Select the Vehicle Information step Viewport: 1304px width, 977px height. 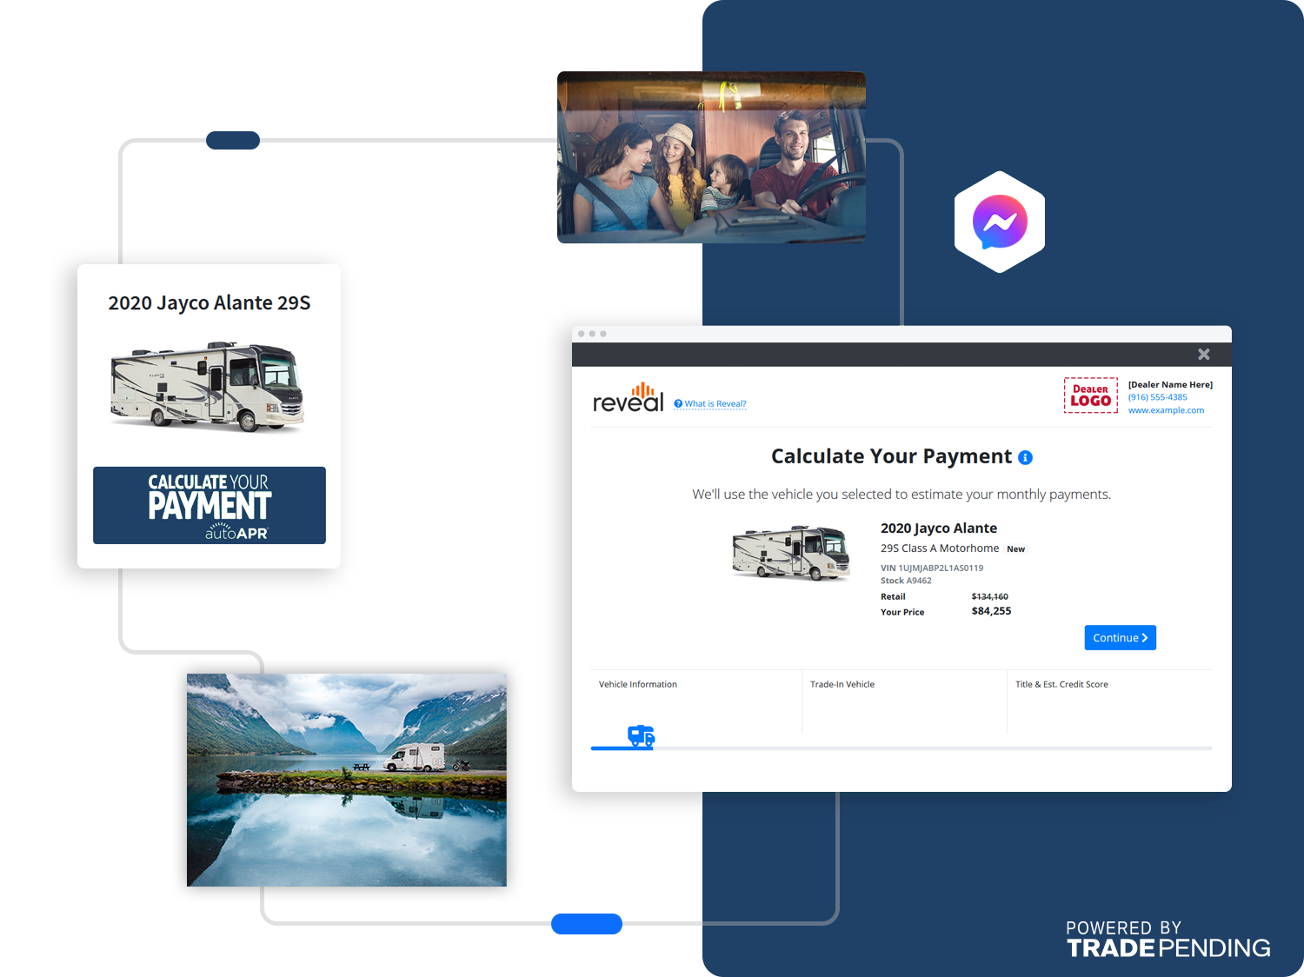pos(638,685)
